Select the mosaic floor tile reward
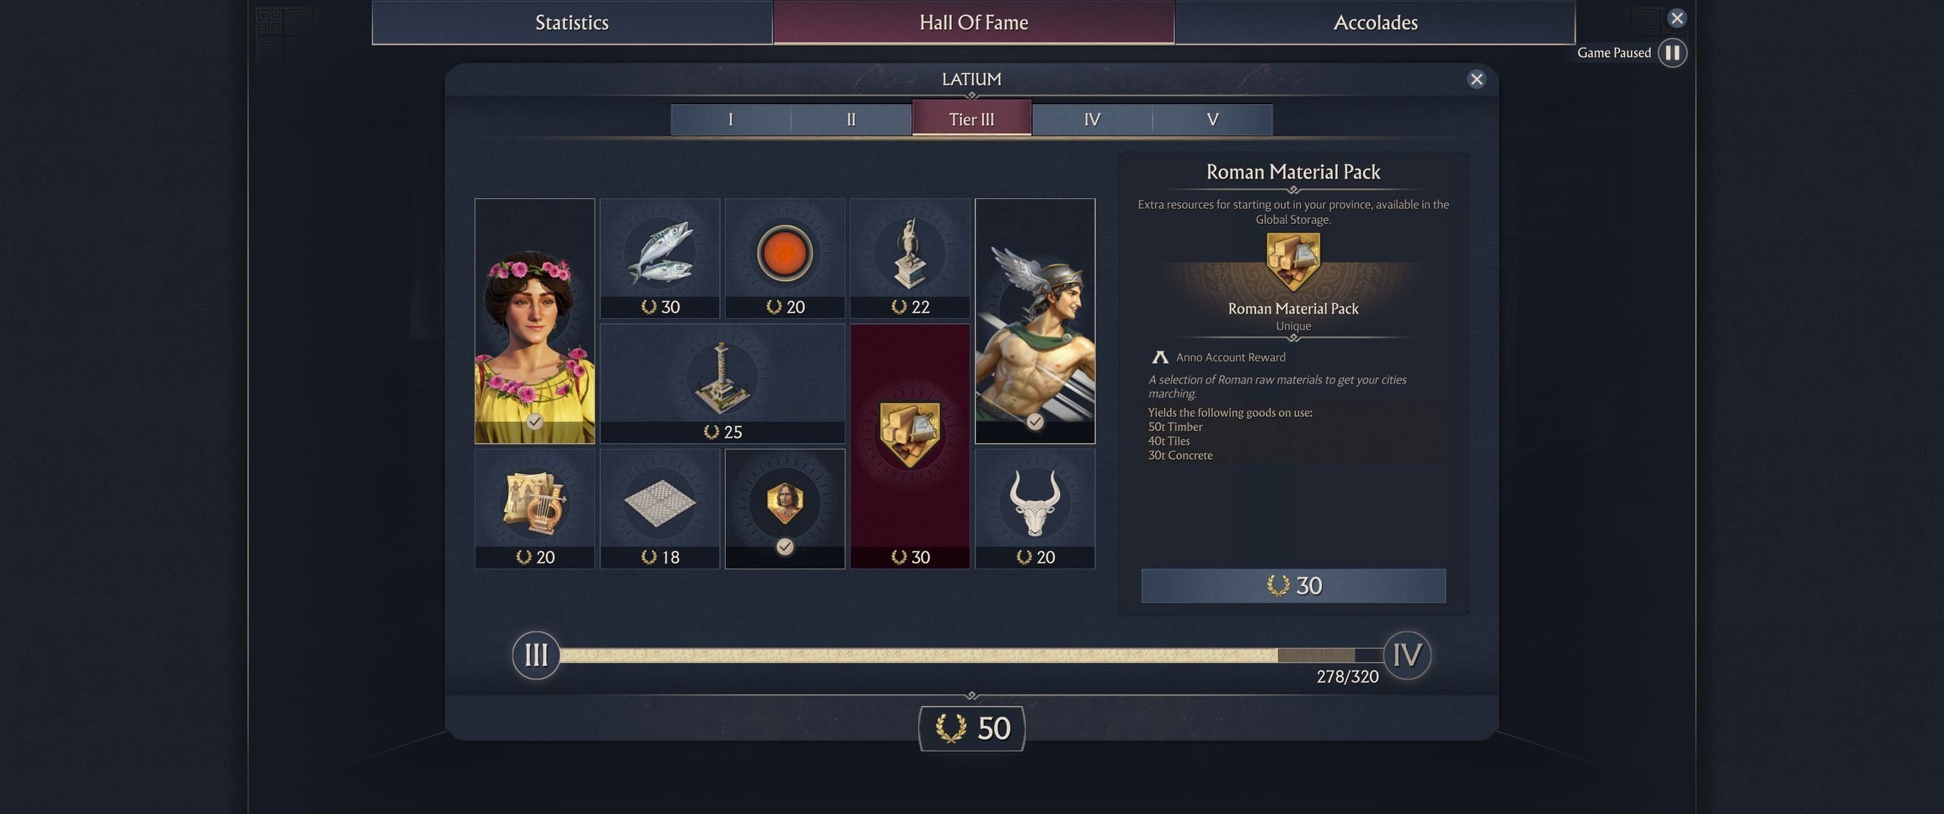Viewport: 1944px width, 814px height. pyautogui.click(x=659, y=509)
